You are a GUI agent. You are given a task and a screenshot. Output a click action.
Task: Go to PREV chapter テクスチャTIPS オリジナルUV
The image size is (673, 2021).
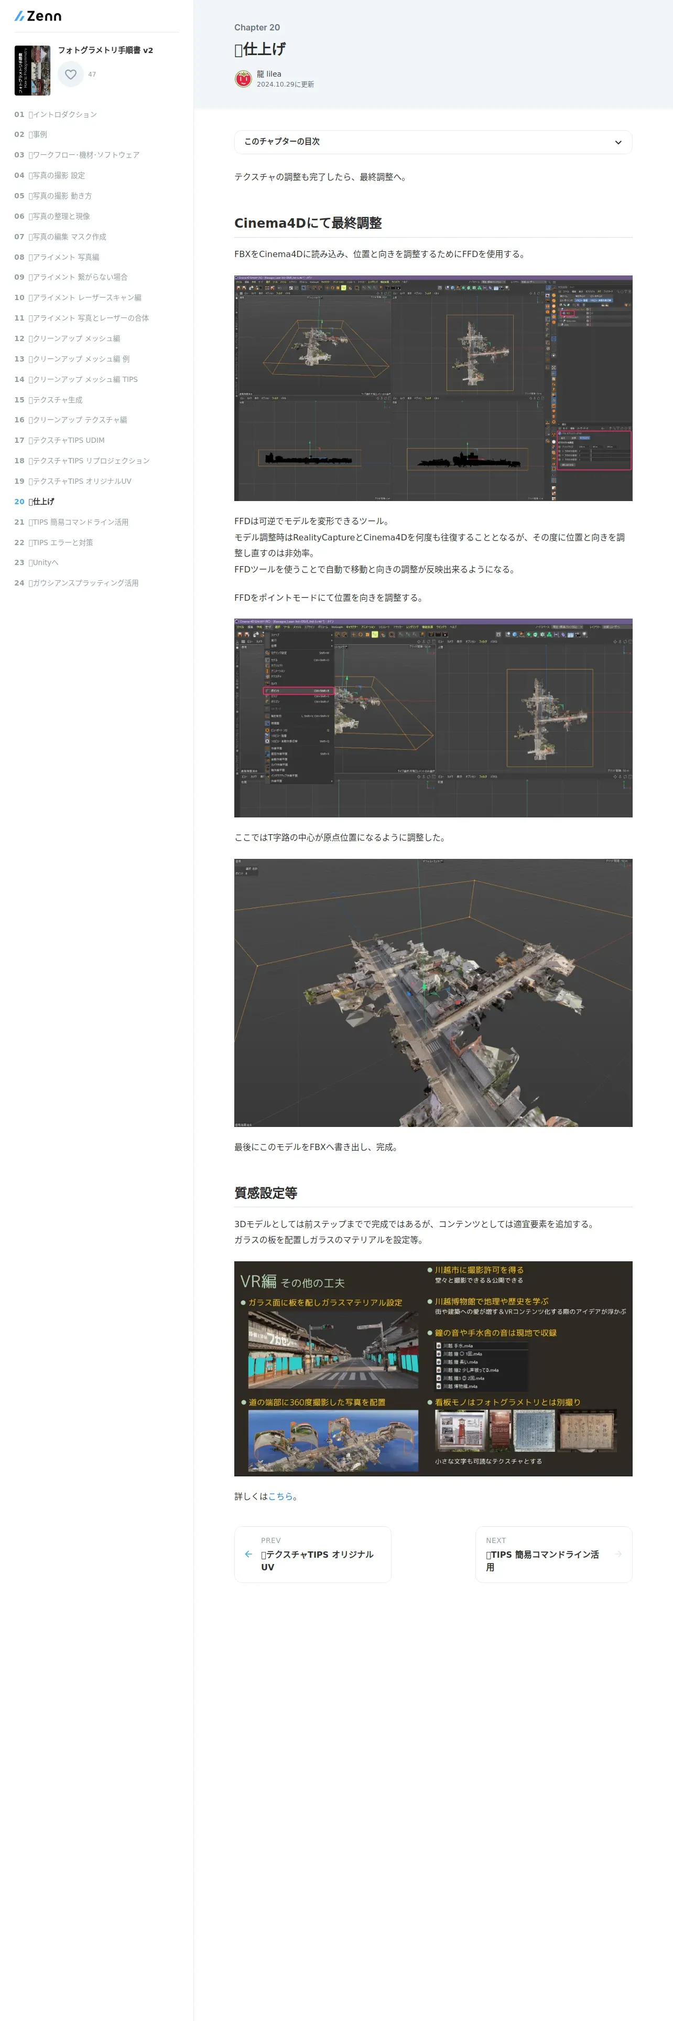312,1554
